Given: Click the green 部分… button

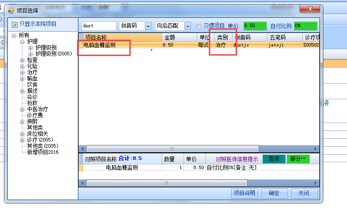Looking at the screenshot, I should pyautogui.click(x=298, y=159).
